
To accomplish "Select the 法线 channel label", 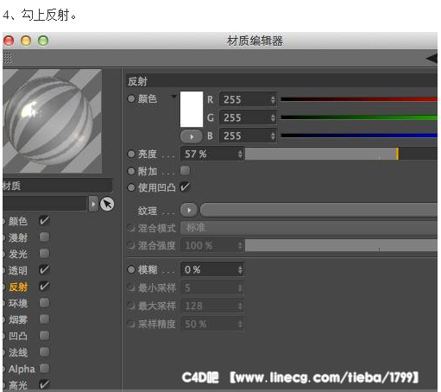I will 18,352.
